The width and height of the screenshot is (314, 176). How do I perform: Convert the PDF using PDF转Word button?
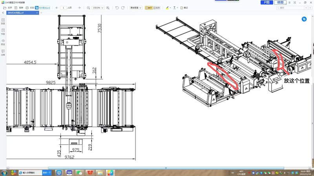[x=42, y=8]
